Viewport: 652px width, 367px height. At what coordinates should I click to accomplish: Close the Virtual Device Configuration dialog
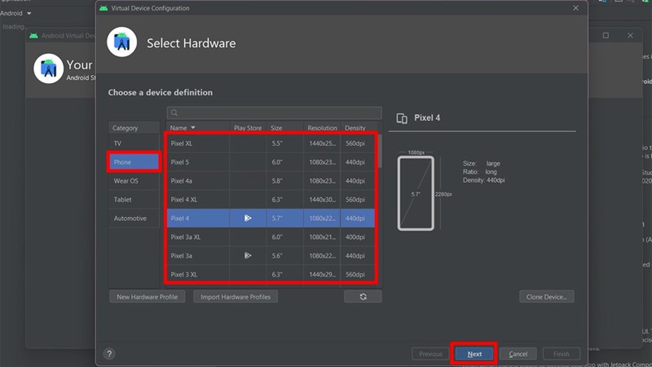click(x=576, y=8)
